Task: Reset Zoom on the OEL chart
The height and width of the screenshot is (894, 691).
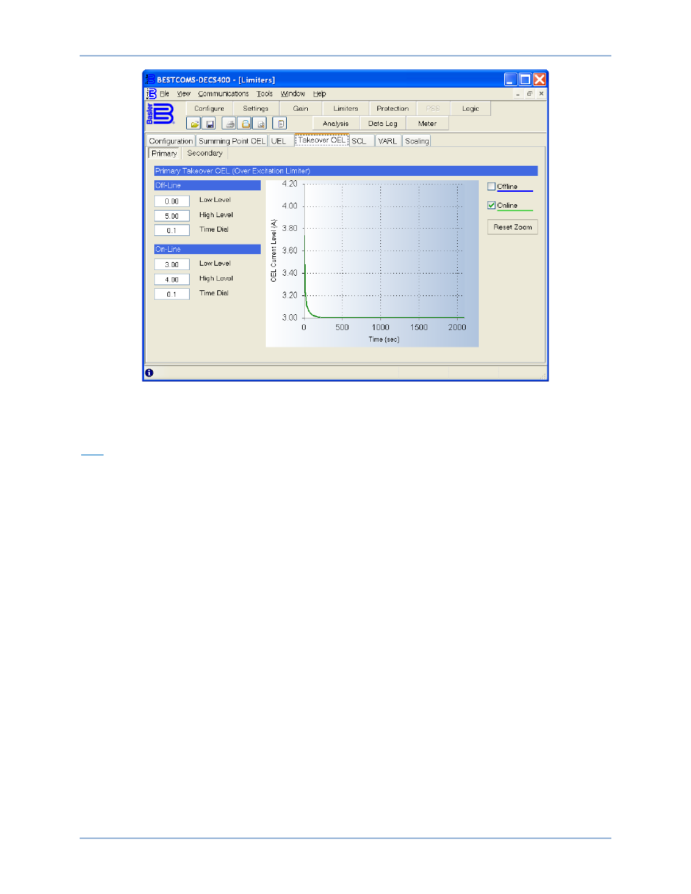Action: click(513, 227)
